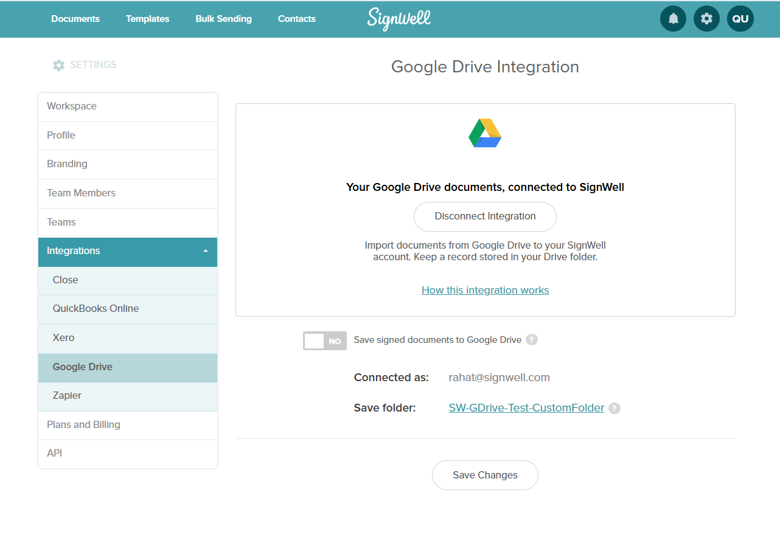Toggle Save signed documents to Google Drive
The image size is (780, 535).
click(x=325, y=340)
